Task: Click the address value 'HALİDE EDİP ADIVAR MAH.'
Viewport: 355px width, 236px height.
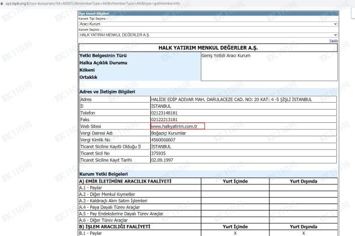Action: pos(178,100)
